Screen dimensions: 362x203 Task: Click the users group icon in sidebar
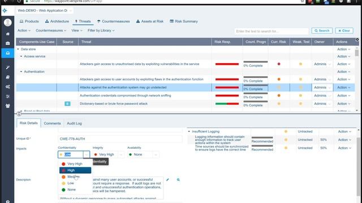[x=7, y=106]
